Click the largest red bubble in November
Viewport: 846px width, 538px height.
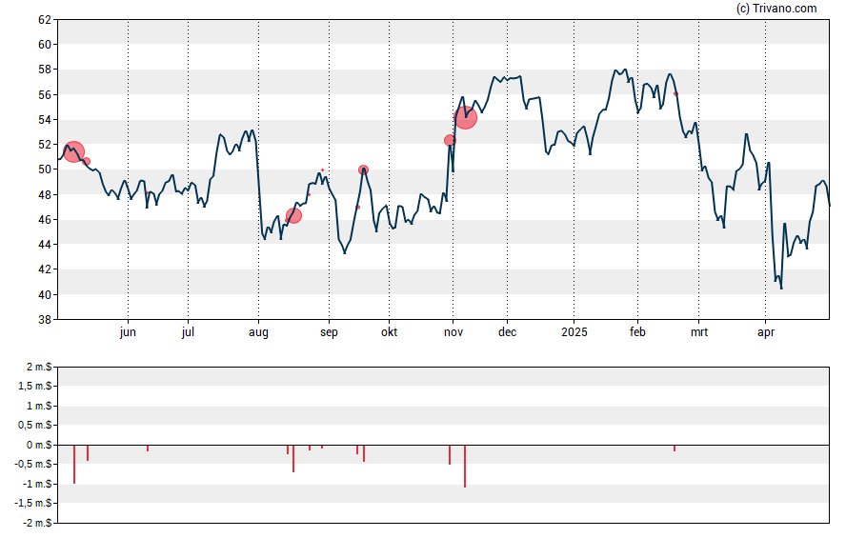(465, 117)
